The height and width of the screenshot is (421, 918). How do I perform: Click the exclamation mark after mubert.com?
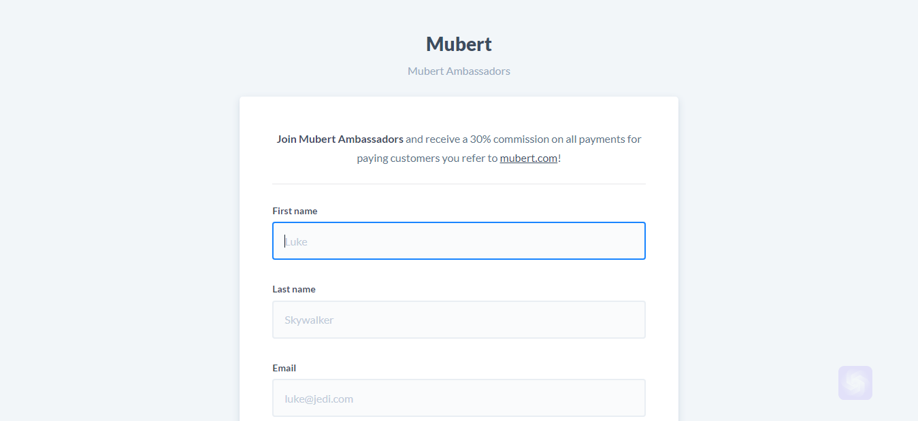click(x=559, y=158)
